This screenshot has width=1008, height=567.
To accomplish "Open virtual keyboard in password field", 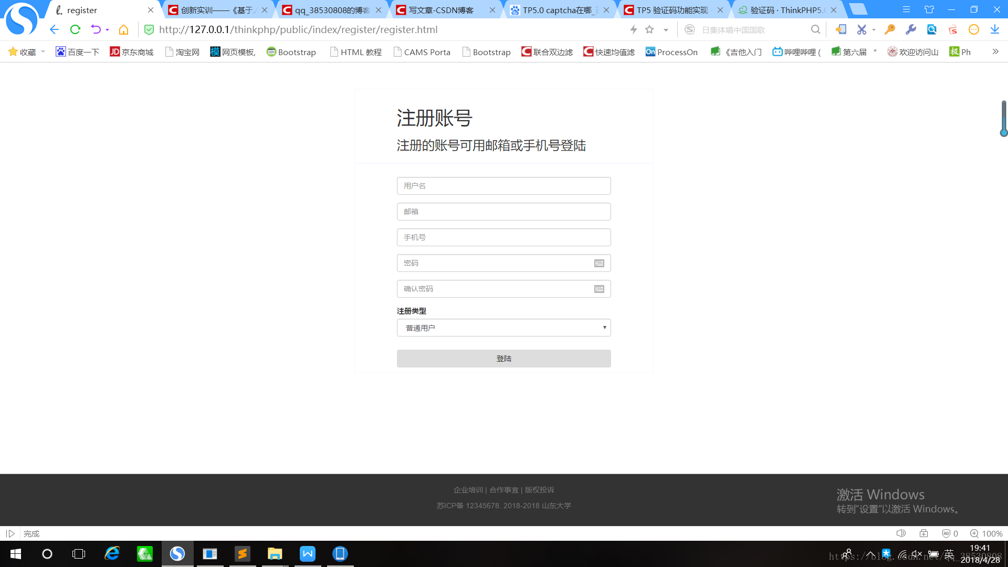I will pyautogui.click(x=599, y=264).
